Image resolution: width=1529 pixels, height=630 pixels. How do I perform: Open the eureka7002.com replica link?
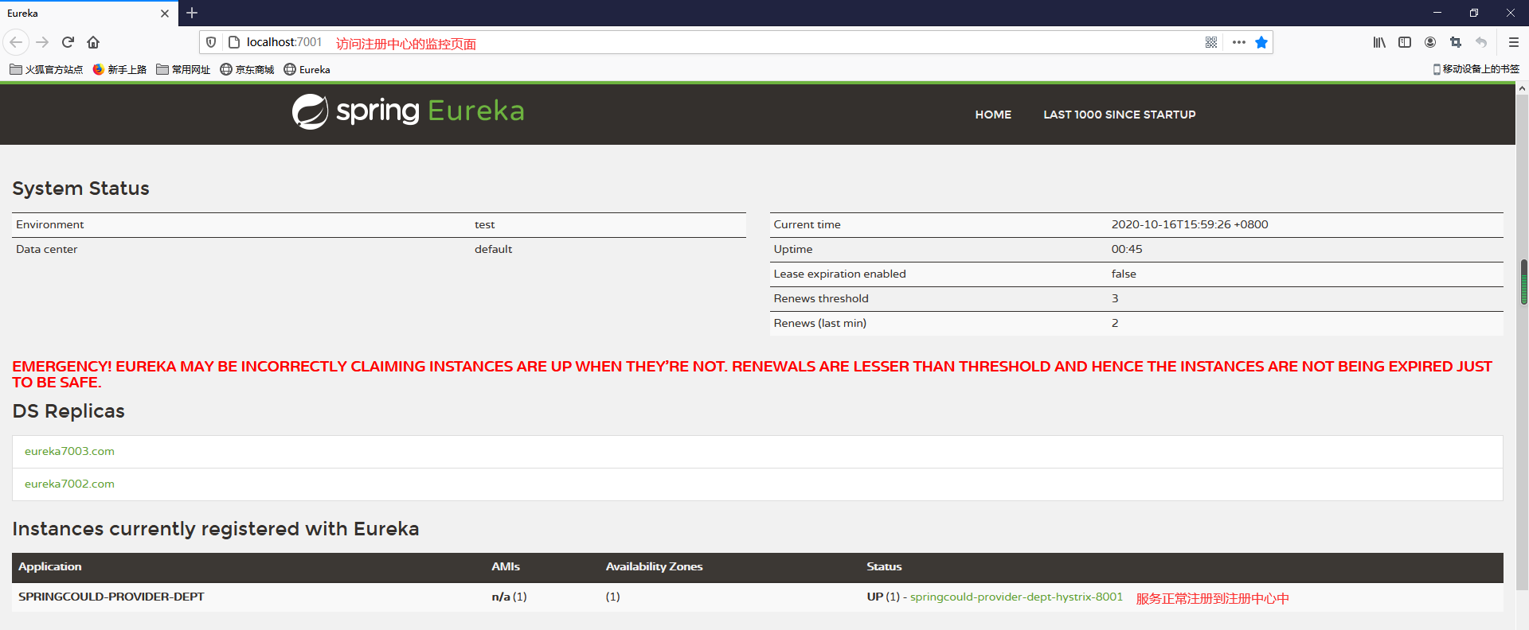tap(69, 484)
